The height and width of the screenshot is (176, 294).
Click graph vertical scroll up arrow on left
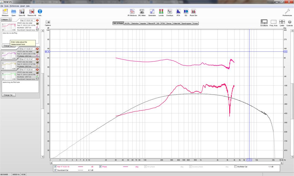[43, 31]
